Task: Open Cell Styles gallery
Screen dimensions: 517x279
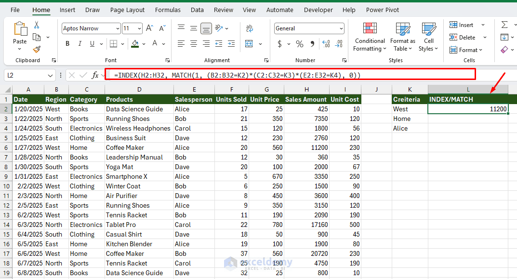Action: tap(429, 37)
